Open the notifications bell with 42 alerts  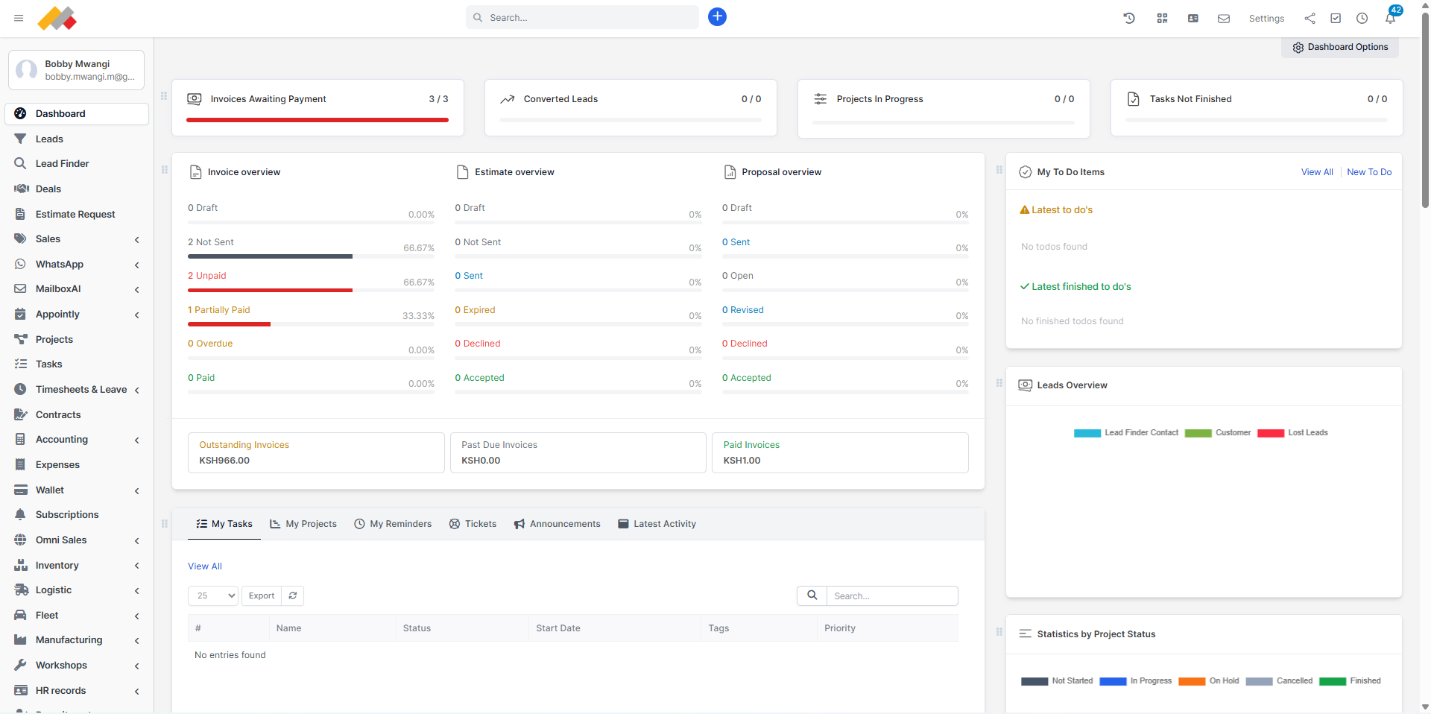1389,18
